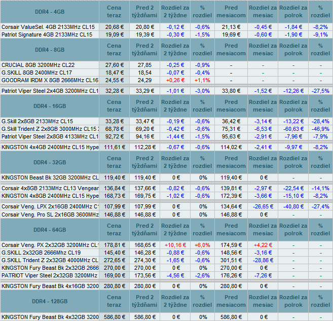333x321 pixels.
Task: Select Corsair Veng. Pro SL 2x16GB row
Action: [50, 215]
